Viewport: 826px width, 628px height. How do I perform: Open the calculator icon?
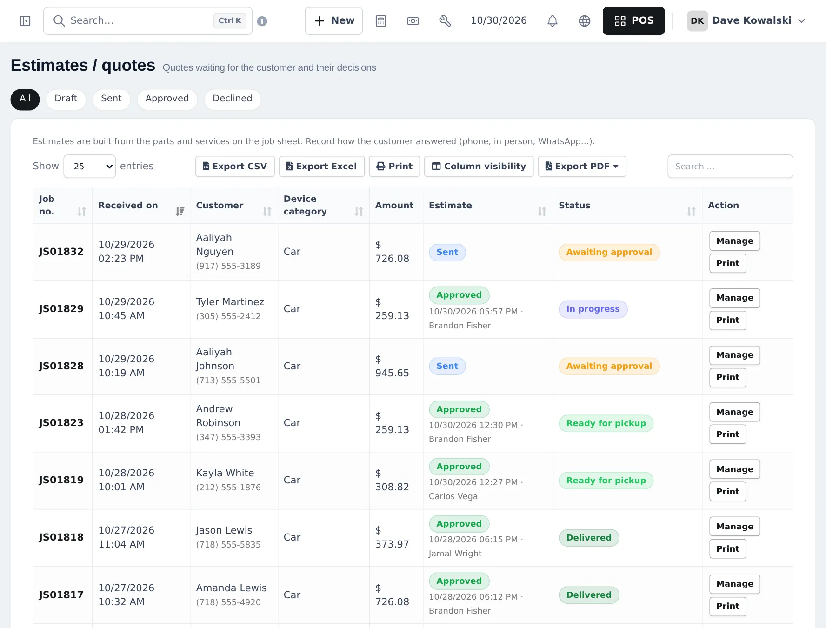tap(381, 21)
